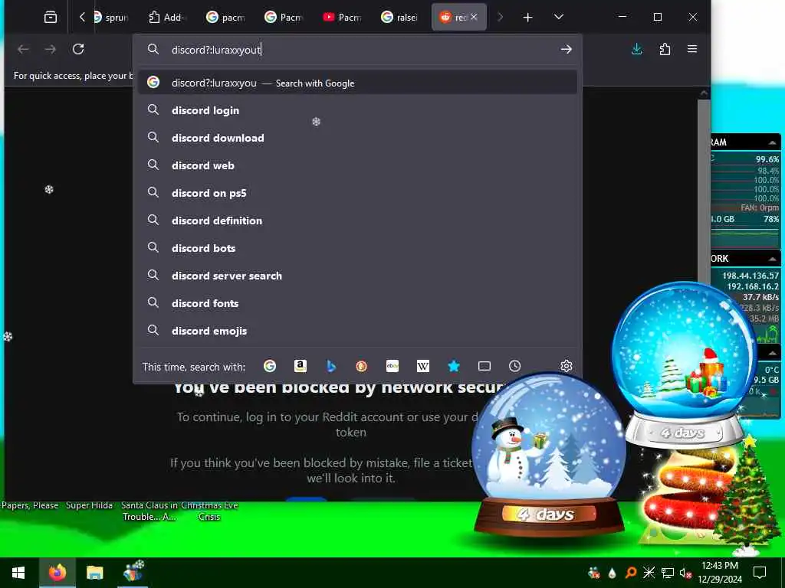Open the Windows Start menu
The width and height of the screenshot is (785, 588).
click(18, 573)
